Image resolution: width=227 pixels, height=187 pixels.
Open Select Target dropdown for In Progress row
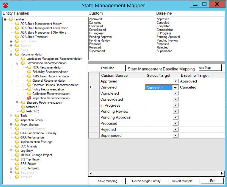click(175, 105)
